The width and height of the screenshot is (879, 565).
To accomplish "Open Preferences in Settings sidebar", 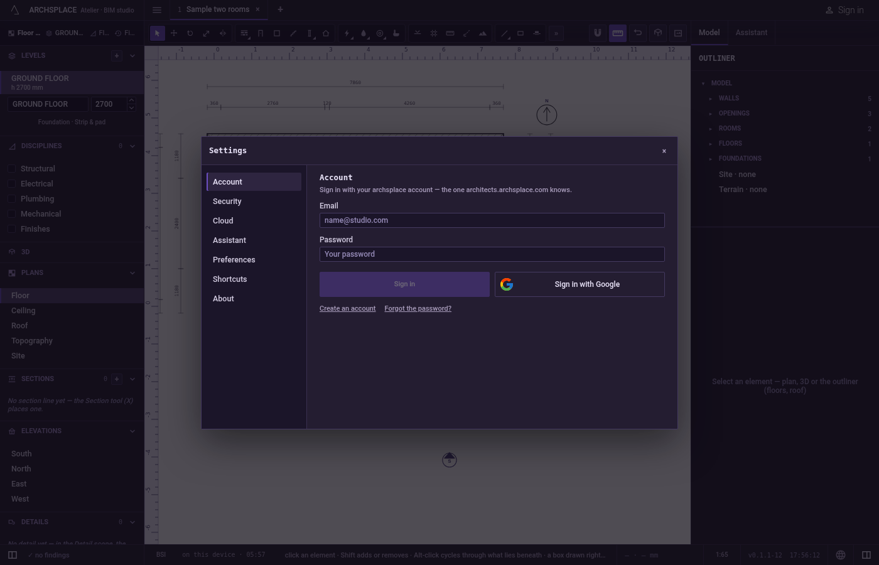I will [x=254, y=260].
